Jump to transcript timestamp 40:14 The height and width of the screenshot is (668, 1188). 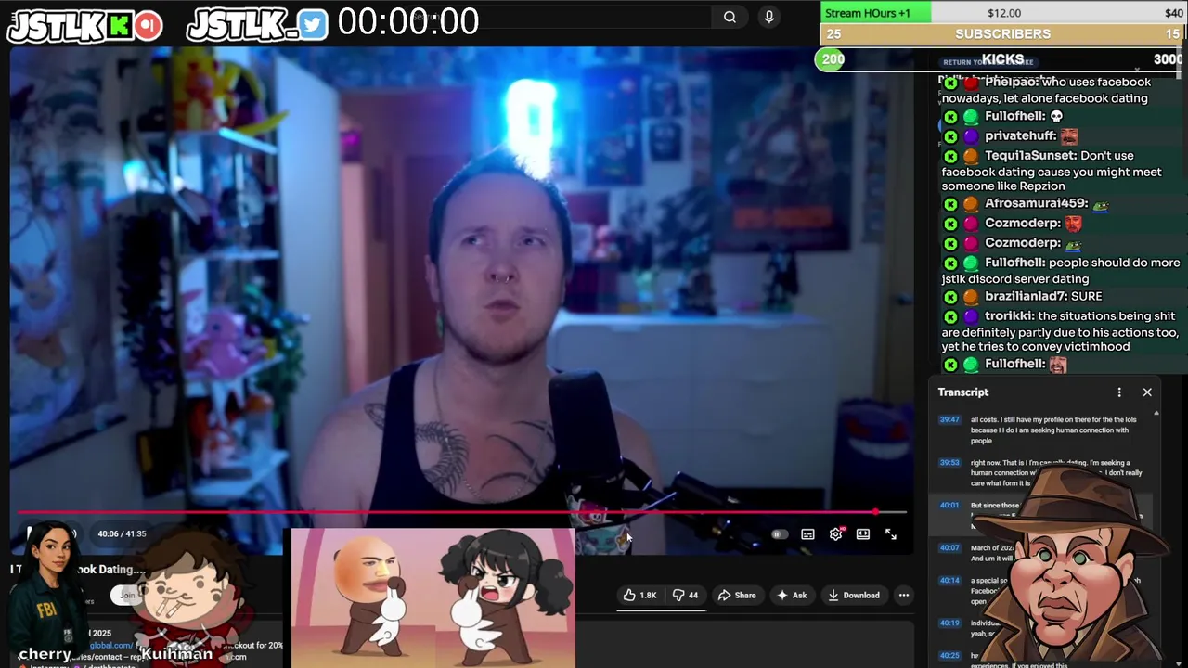coord(949,581)
